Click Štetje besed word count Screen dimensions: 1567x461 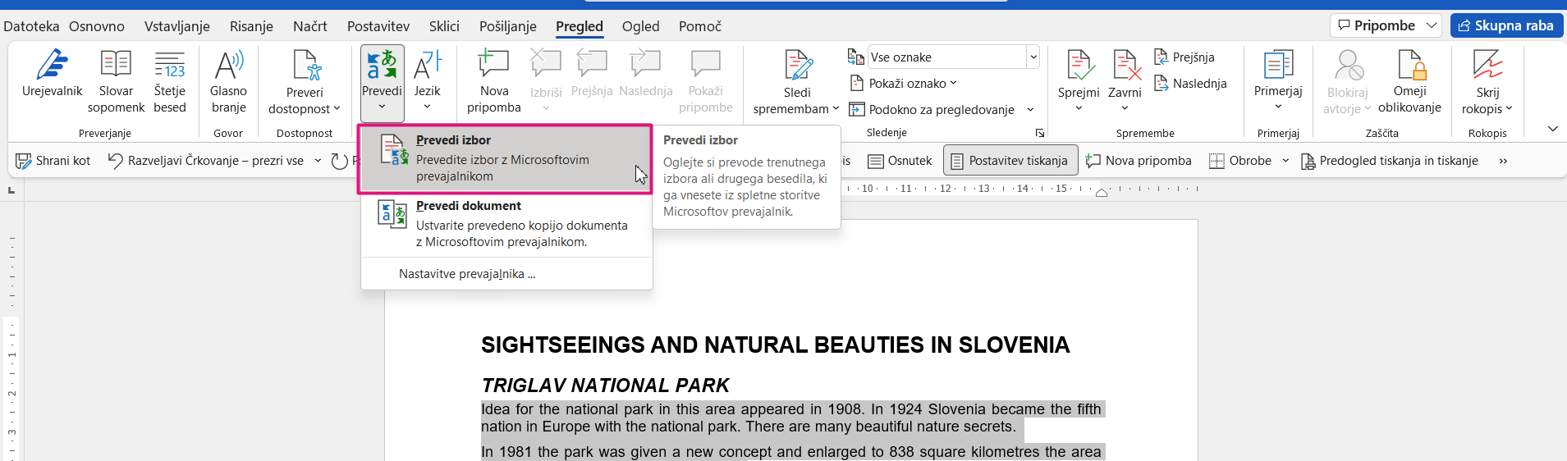coord(170,82)
